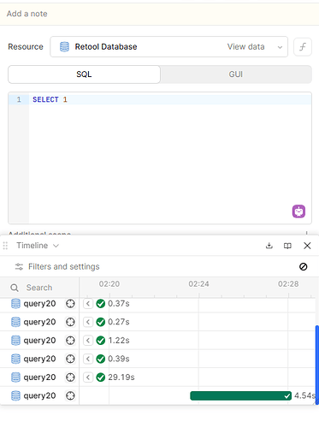
Task: Locate query20 run with 0.39s duration
Action: (70, 359)
